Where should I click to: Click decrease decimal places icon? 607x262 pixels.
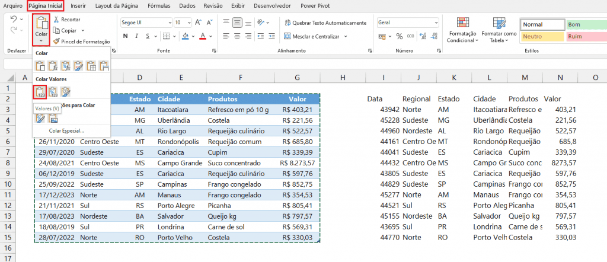(x=434, y=36)
